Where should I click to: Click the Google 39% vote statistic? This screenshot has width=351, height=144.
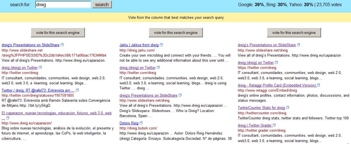coord(251,4)
